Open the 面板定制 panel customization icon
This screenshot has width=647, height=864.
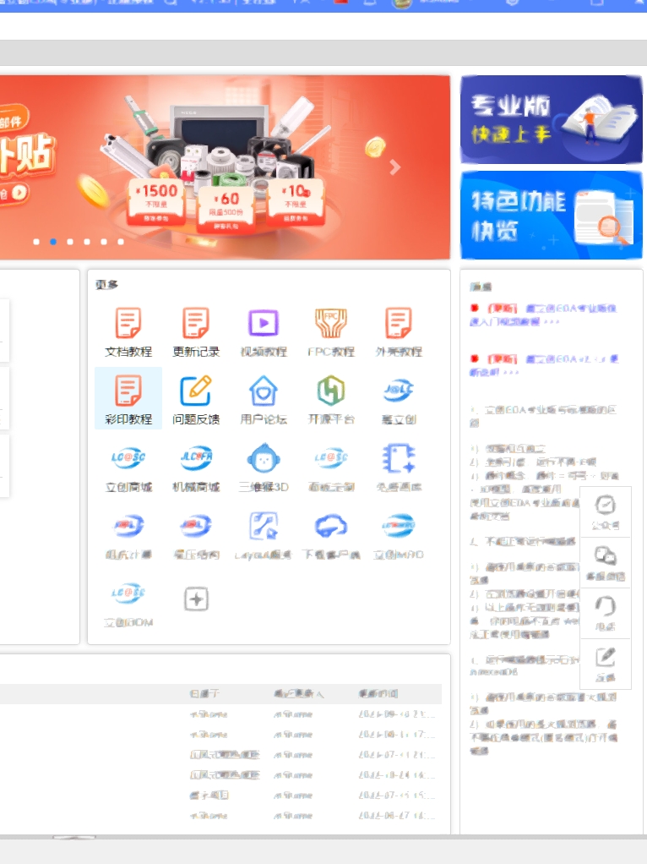click(x=331, y=458)
